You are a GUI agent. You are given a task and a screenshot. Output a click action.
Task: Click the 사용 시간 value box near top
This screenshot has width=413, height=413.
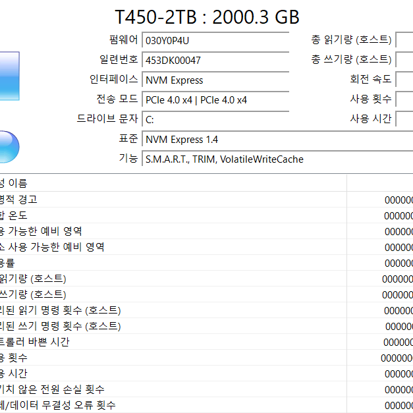pyautogui.click(x=404, y=120)
